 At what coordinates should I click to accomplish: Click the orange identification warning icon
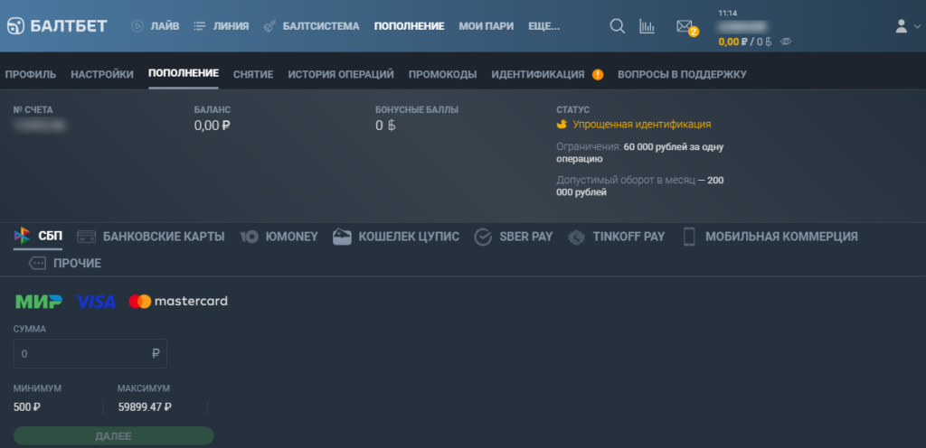click(598, 74)
